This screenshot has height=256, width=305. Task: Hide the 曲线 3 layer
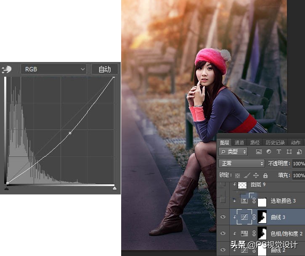(223, 217)
